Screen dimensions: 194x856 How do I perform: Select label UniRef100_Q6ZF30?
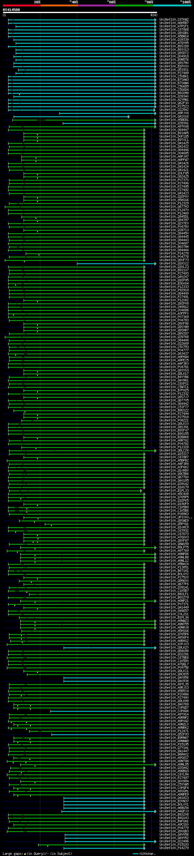174,103
